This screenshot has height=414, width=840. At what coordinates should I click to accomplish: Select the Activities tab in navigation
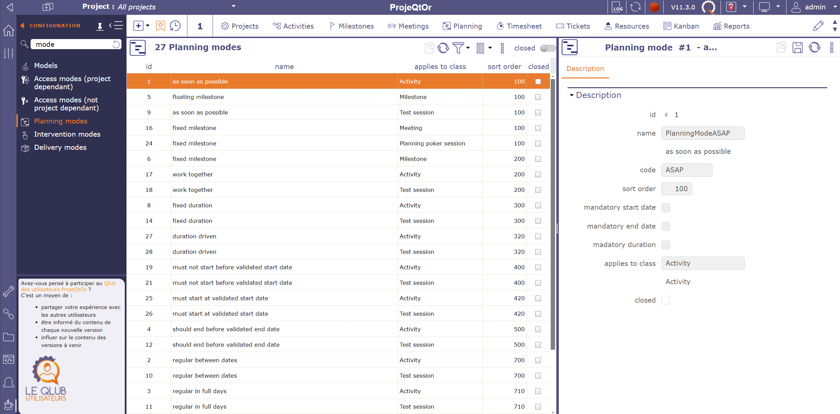pos(293,26)
